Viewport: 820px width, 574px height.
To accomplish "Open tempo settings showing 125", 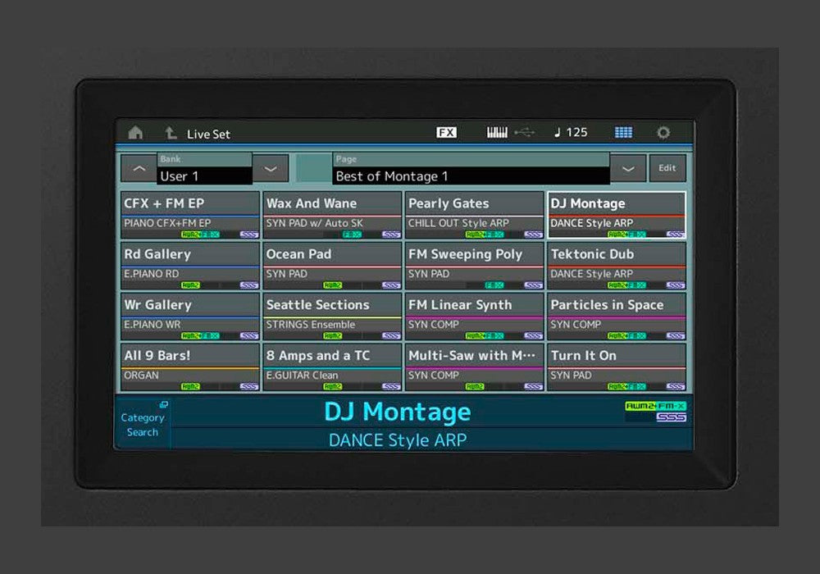I will tap(571, 133).
